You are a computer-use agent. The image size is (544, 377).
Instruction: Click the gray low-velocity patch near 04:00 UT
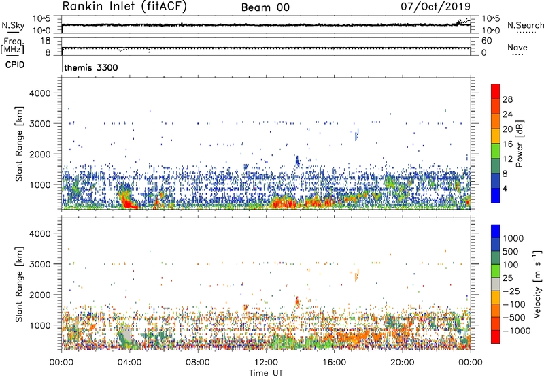click(127, 334)
